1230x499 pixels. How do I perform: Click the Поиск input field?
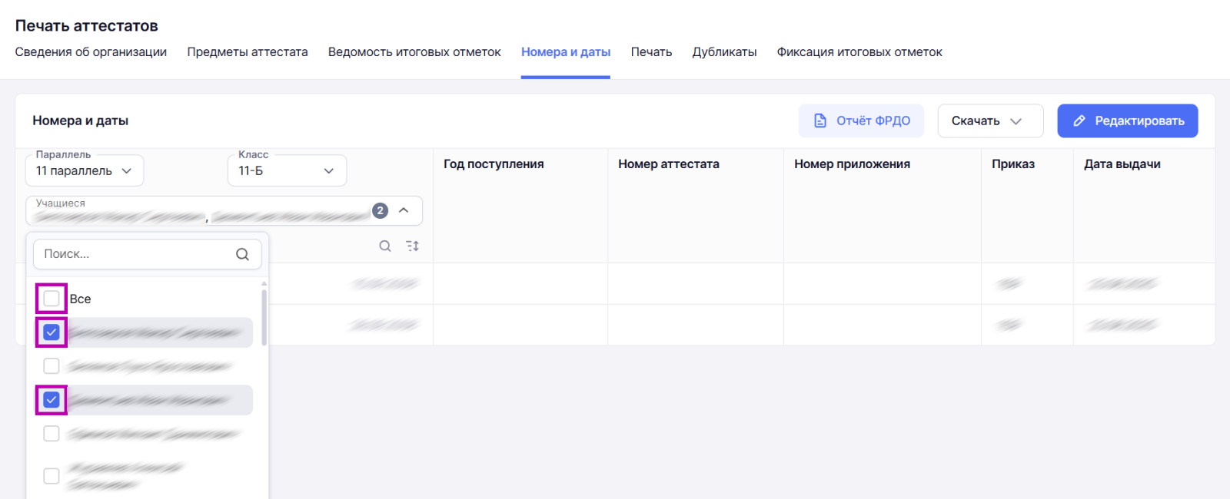147,254
